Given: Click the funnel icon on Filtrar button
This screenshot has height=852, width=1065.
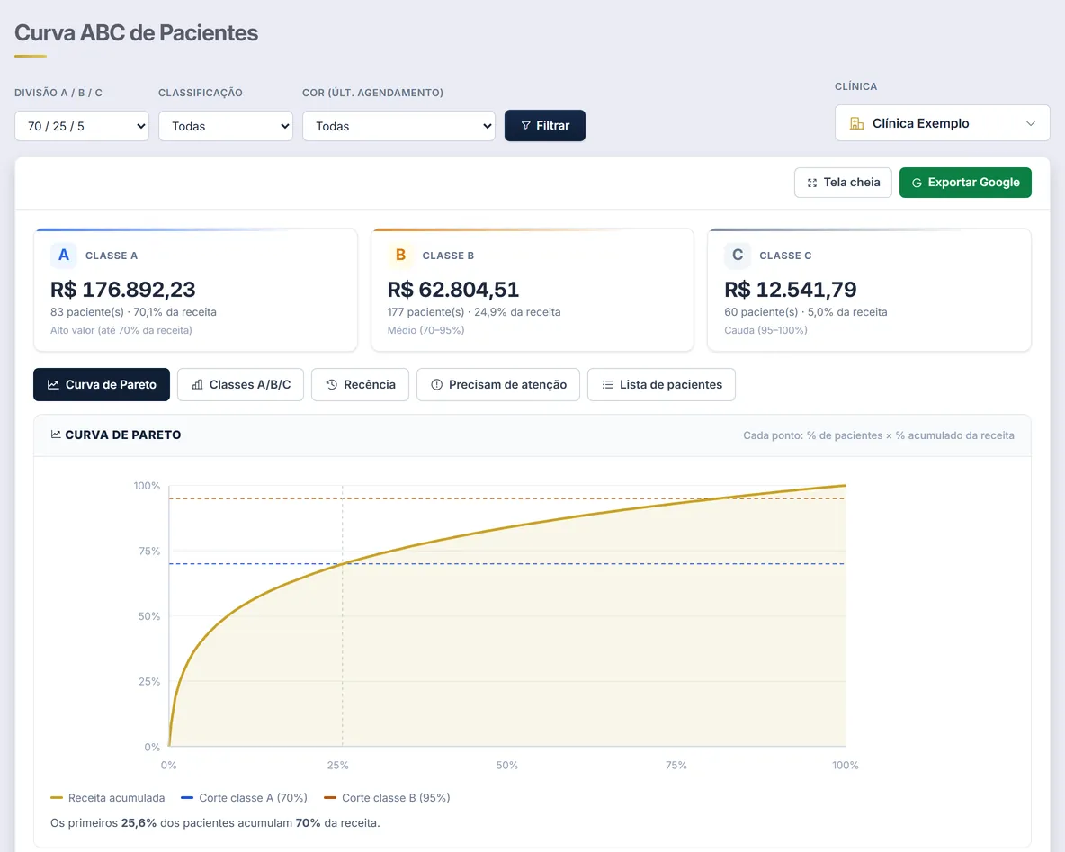Looking at the screenshot, I should click(x=525, y=126).
